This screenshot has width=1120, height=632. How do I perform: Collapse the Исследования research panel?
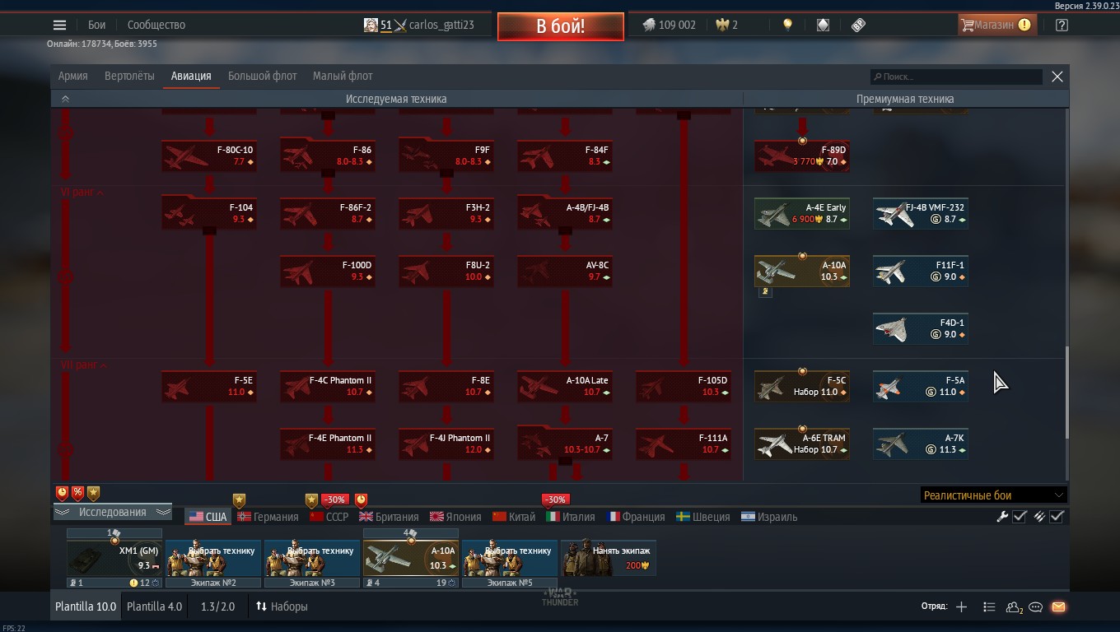click(x=112, y=512)
